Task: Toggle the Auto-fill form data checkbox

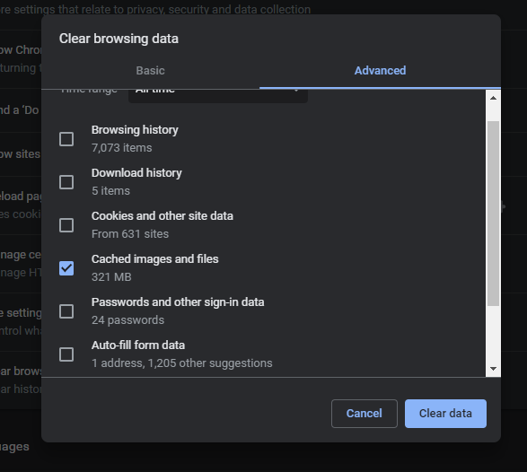Action: (66, 354)
